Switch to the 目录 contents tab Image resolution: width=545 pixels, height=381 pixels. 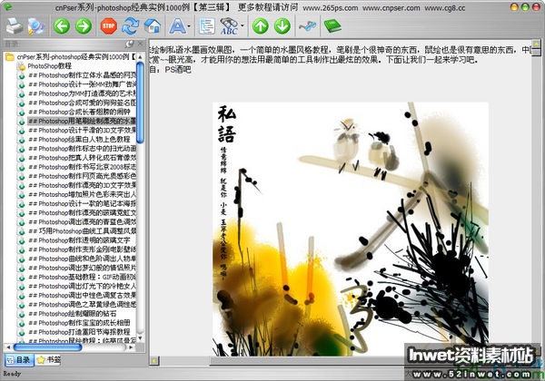(x=19, y=360)
